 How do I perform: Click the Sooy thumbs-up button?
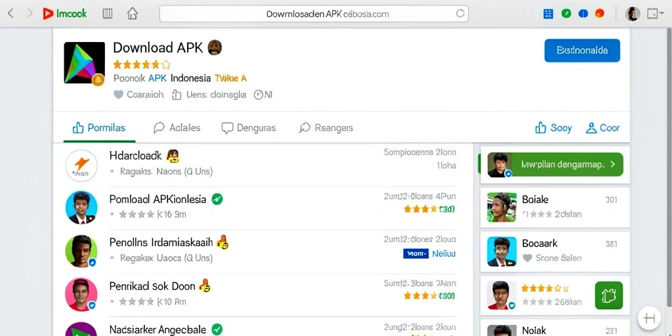pos(553,128)
